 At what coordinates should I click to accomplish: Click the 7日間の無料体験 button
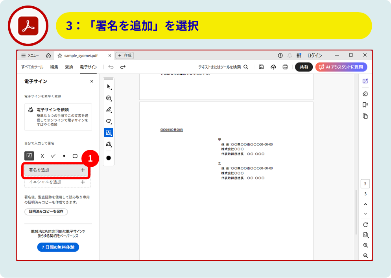tap(58, 247)
